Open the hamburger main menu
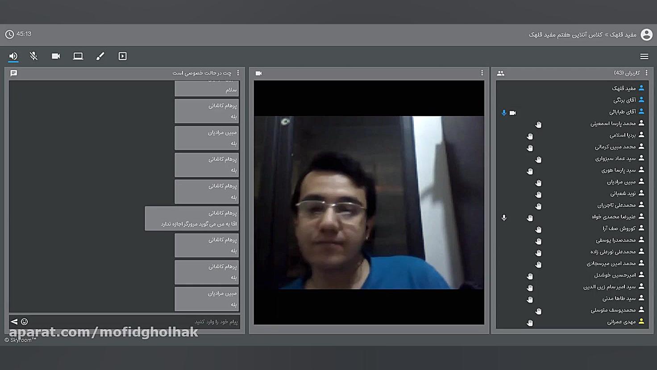Viewport: 657px width, 370px height. tap(644, 56)
